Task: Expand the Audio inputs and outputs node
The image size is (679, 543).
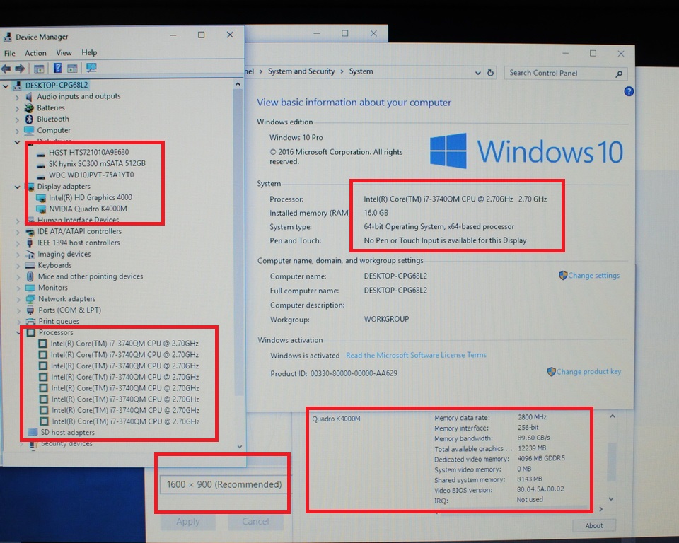Action: (17, 97)
